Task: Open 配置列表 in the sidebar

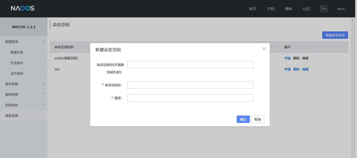Action: tap(17, 52)
